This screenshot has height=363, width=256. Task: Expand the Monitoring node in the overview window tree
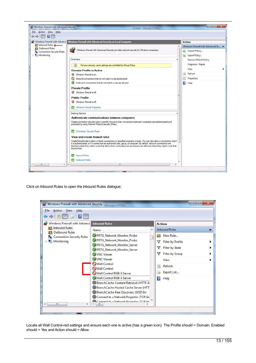pos(33,55)
